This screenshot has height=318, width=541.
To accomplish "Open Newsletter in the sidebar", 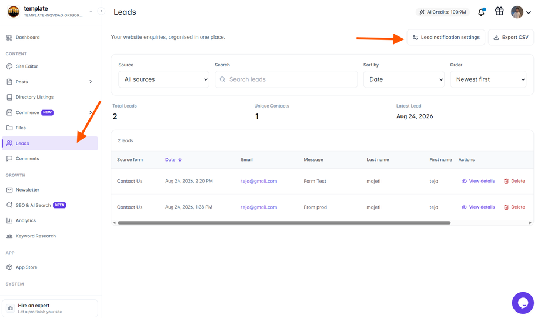I will click(x=49, y=190).
